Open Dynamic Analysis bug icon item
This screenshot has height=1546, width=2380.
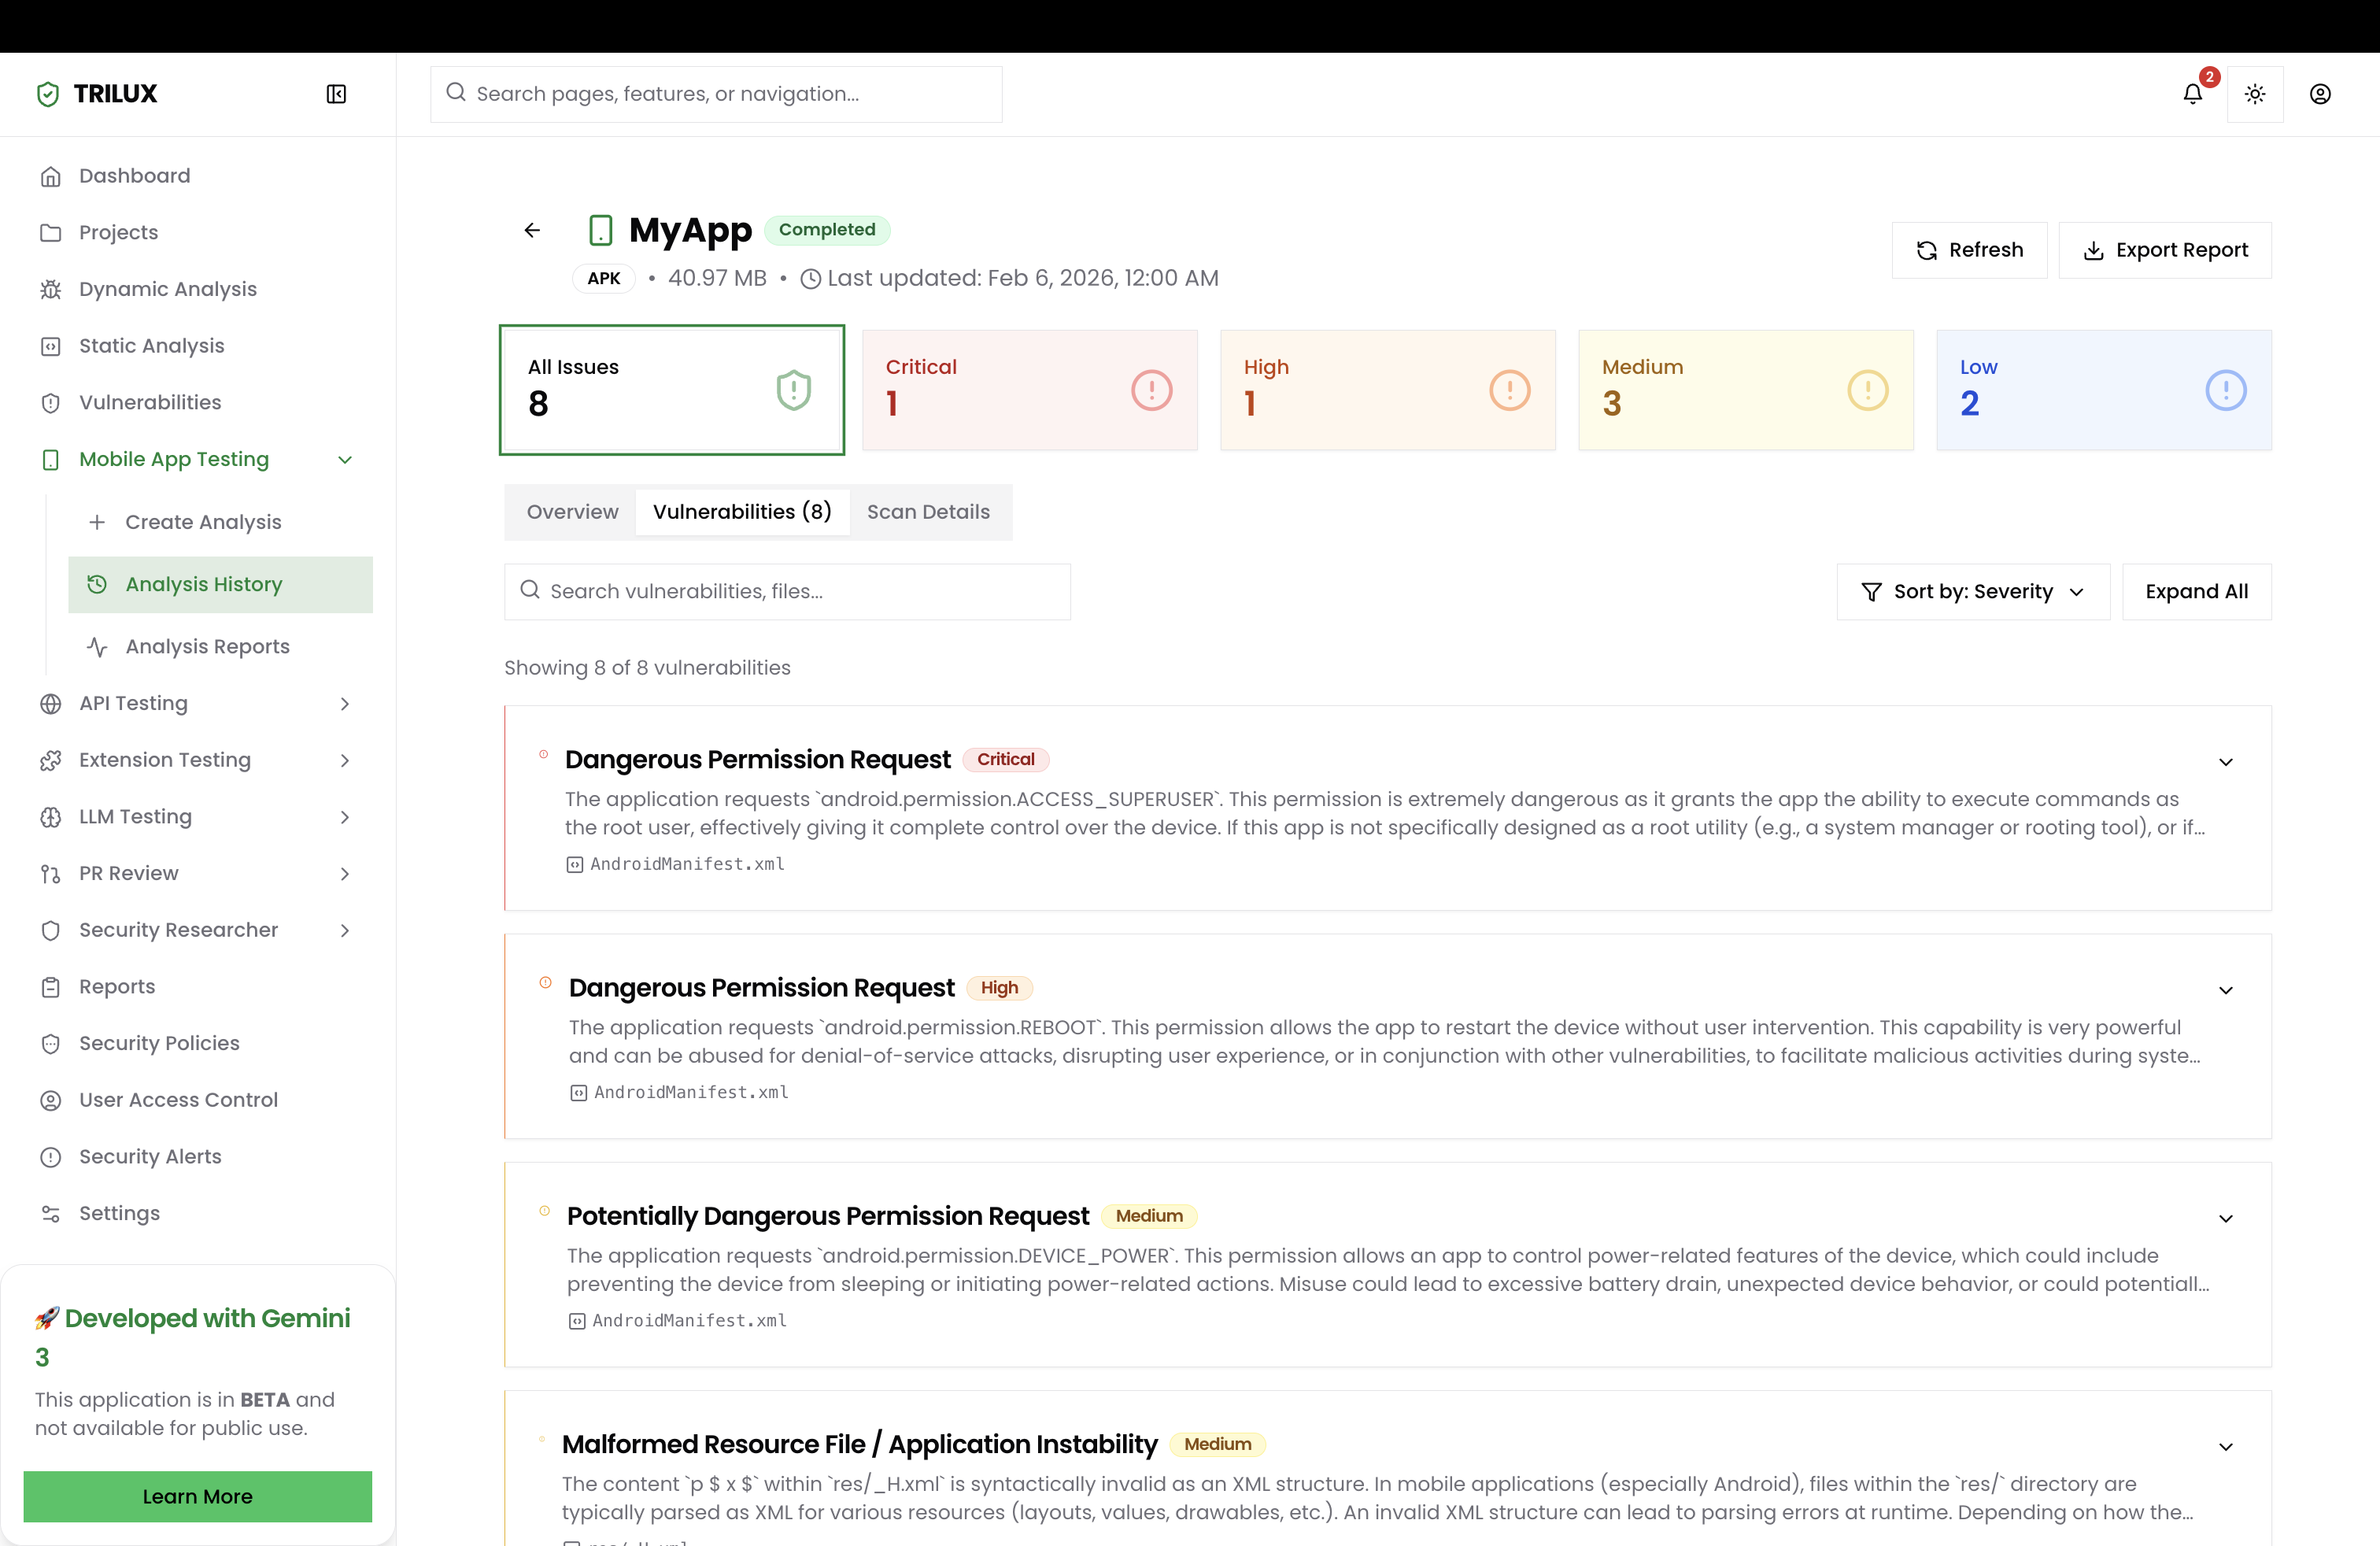point(167,289)
